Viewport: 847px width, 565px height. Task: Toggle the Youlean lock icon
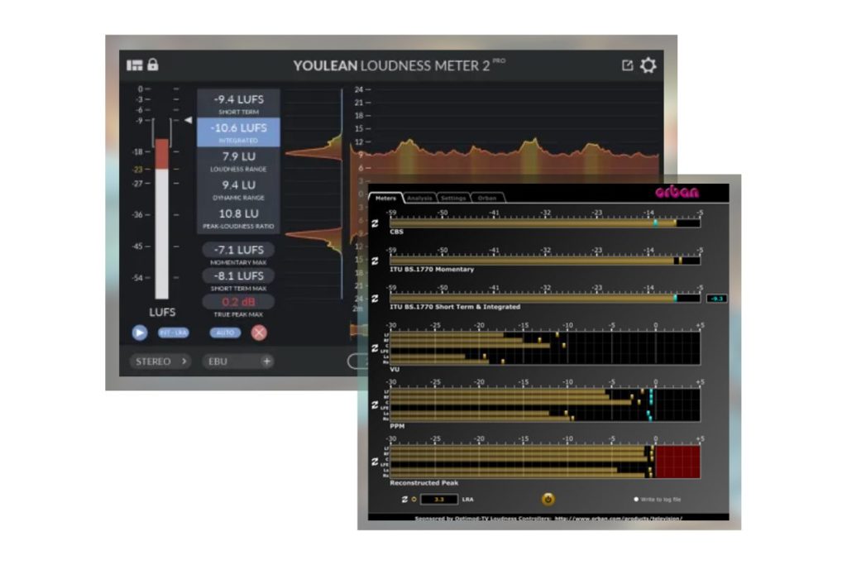[x=153, y=65]
